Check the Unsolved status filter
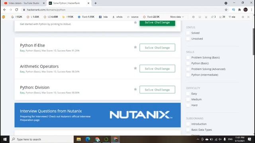 point(188,39)
